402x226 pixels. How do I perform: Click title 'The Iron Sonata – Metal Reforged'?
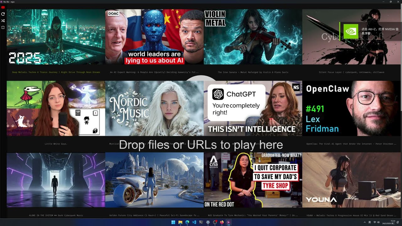coord(253,72)
